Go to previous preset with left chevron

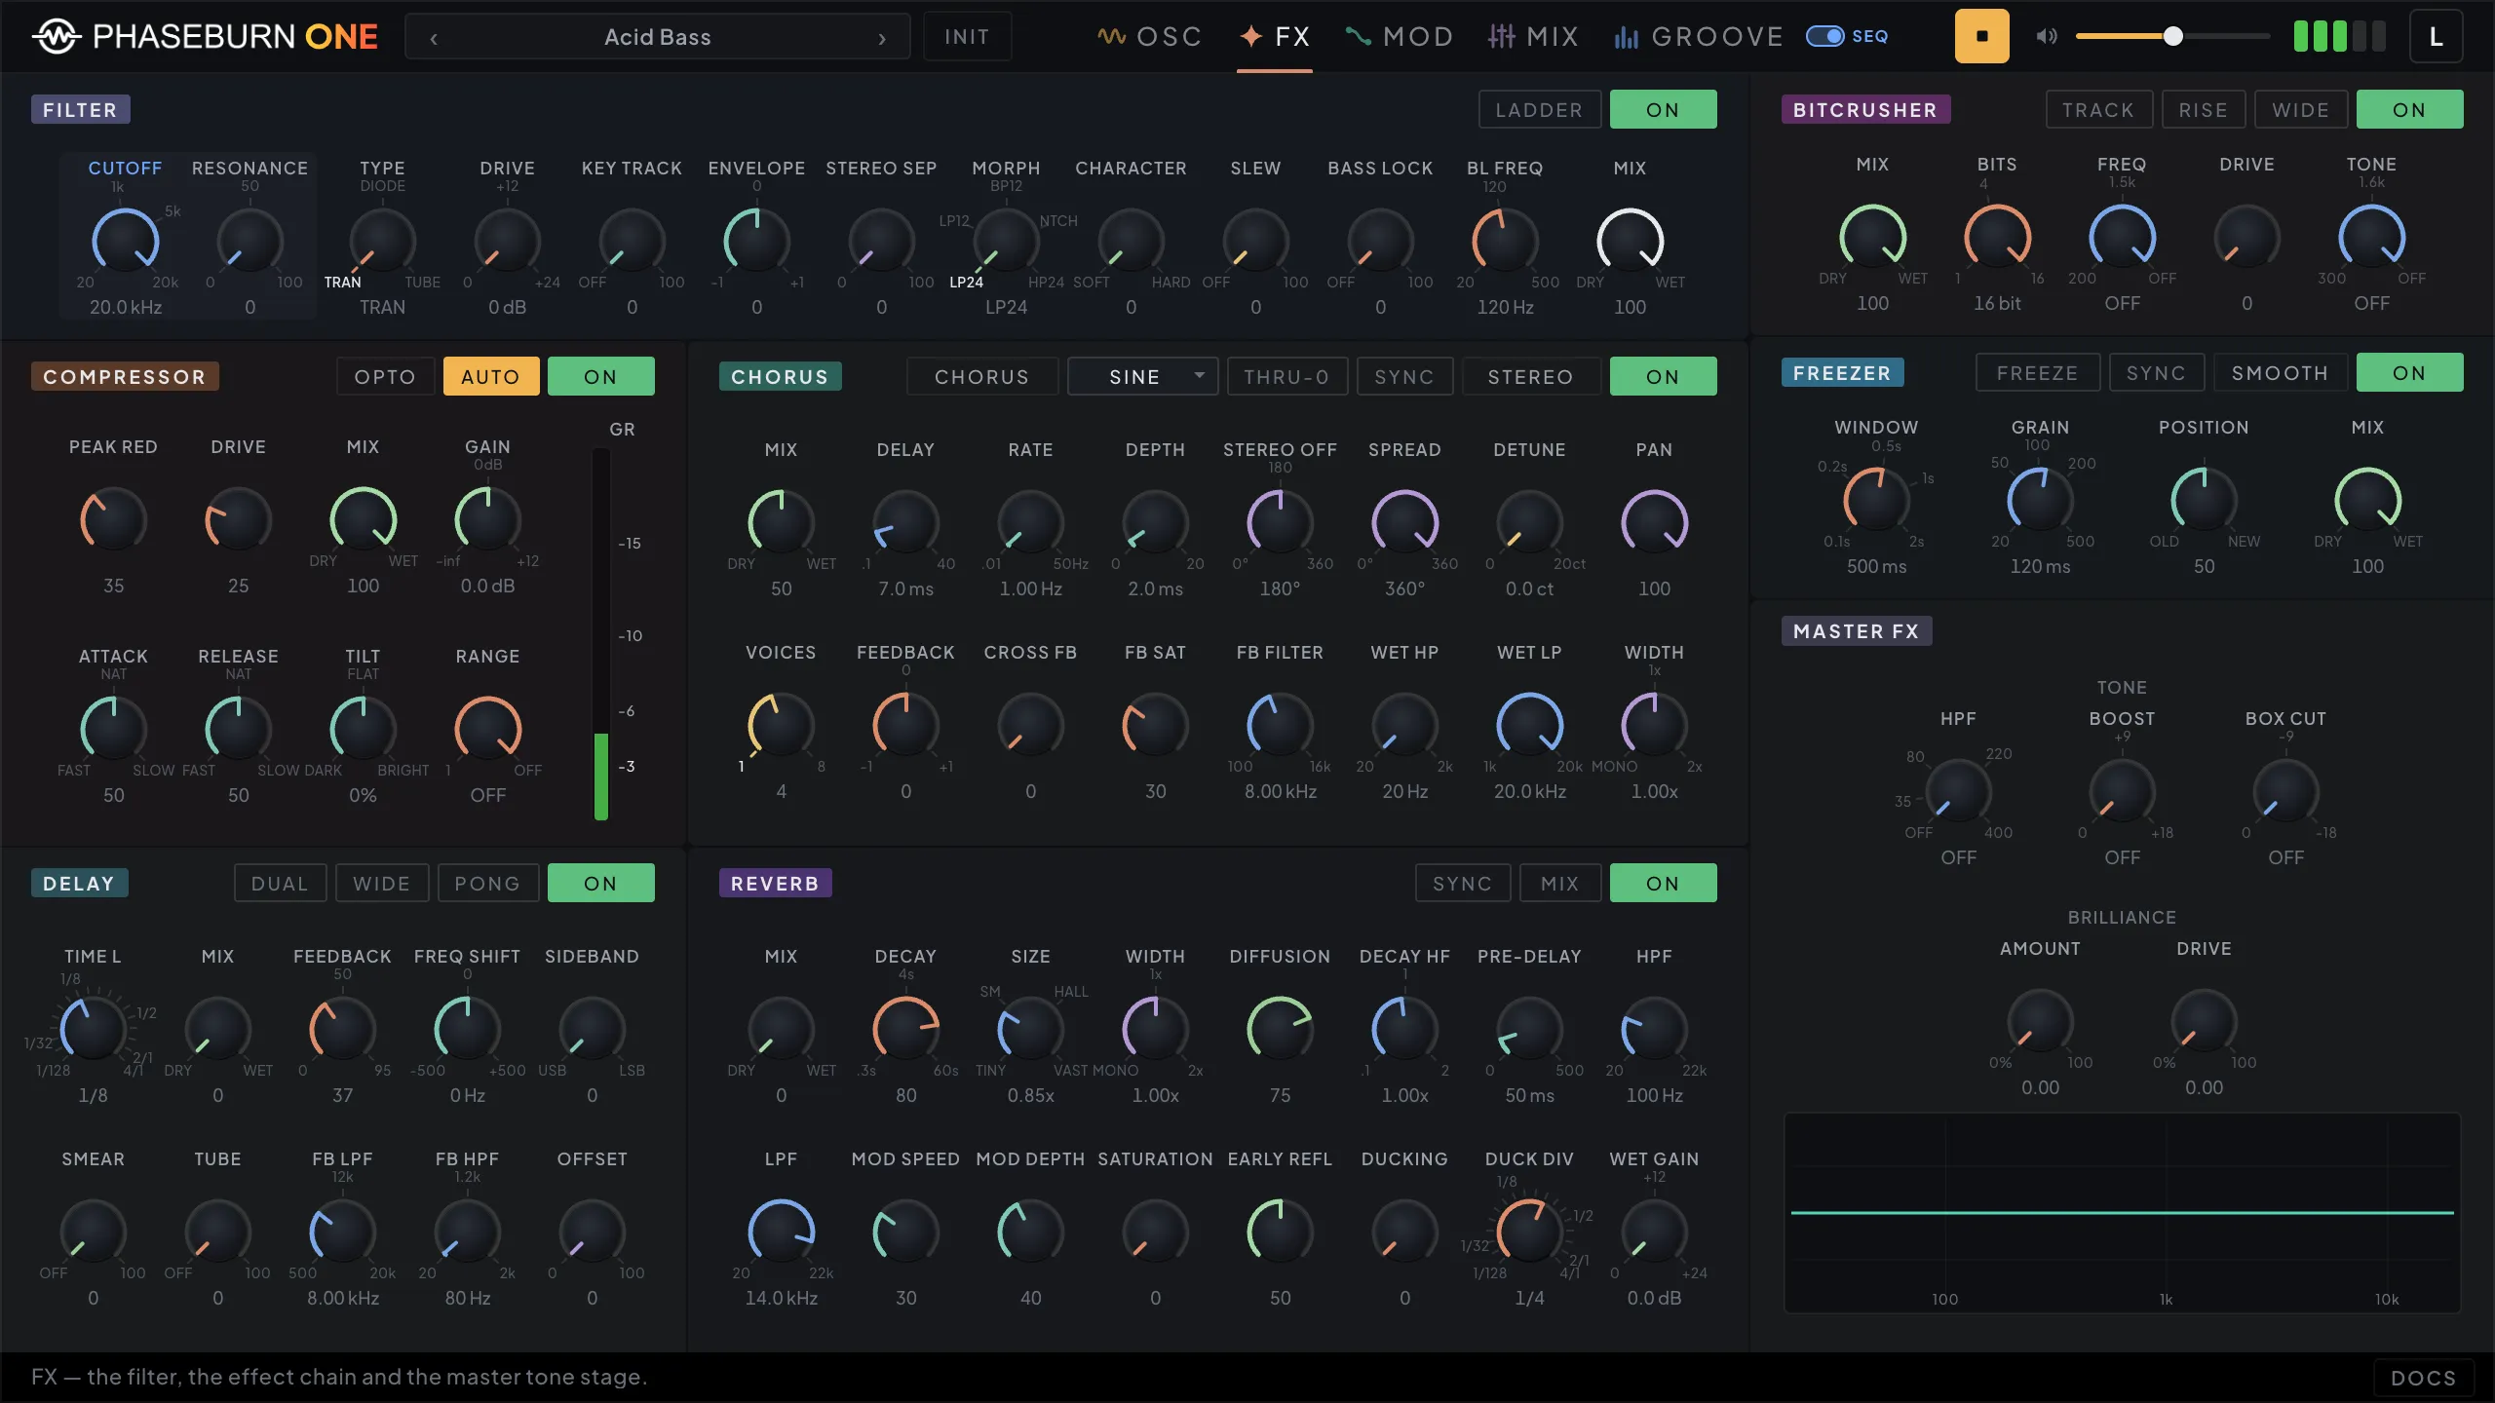pyautogui.click(x=434, y=38)
